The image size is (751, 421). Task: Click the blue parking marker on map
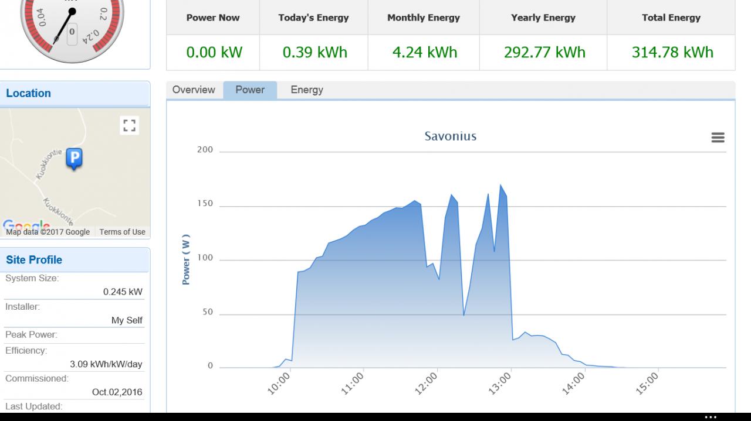[x=74, y=159]
